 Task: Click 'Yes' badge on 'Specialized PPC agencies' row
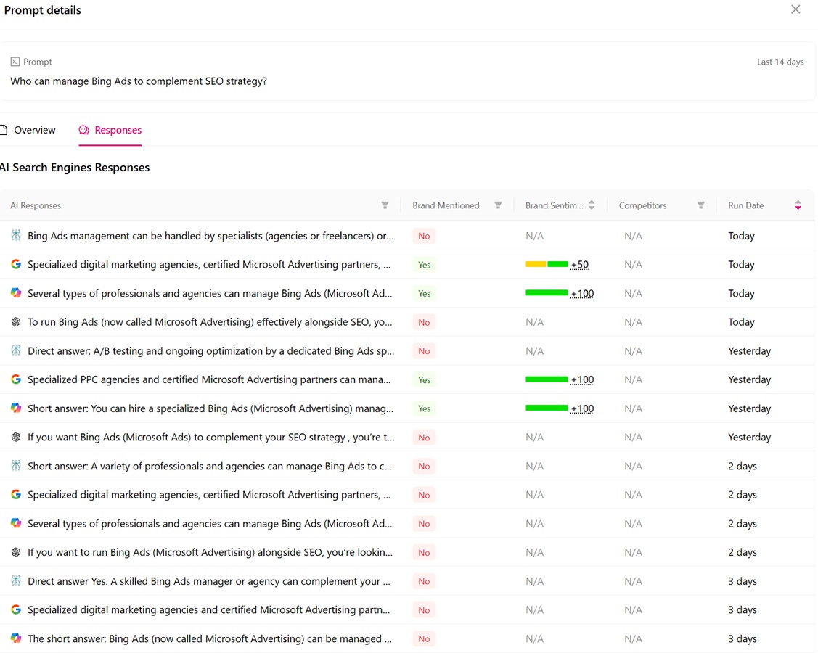pos(424,379)
